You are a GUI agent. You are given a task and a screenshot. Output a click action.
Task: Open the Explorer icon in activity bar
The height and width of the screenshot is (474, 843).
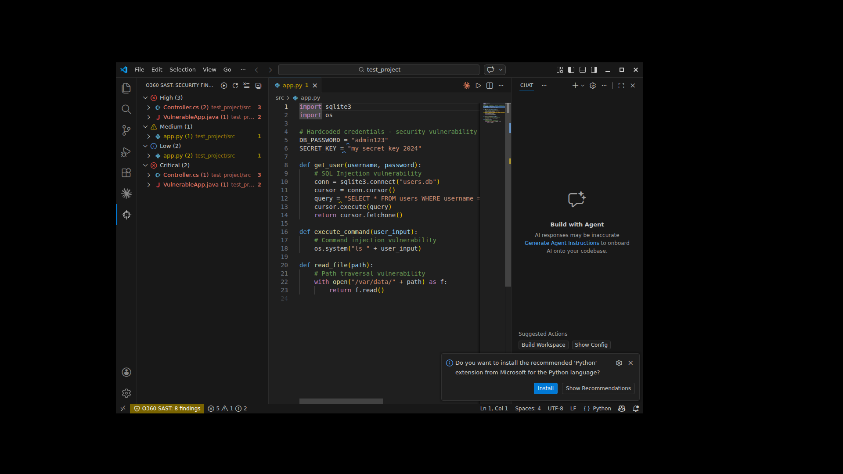click(x=126, y=88)
